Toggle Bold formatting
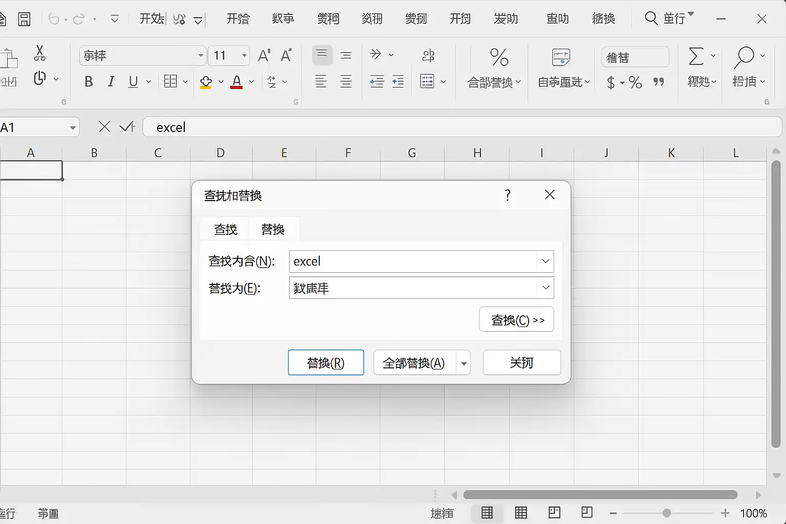The width and height of the screenshot is (786, 524). (89, 81)
